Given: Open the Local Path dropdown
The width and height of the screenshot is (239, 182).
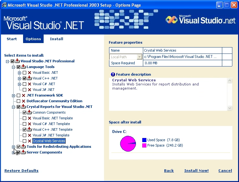Looking at the screenshot, I should pos(139,57).
